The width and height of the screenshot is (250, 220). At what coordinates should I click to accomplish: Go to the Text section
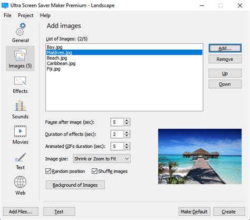(20, 161)
